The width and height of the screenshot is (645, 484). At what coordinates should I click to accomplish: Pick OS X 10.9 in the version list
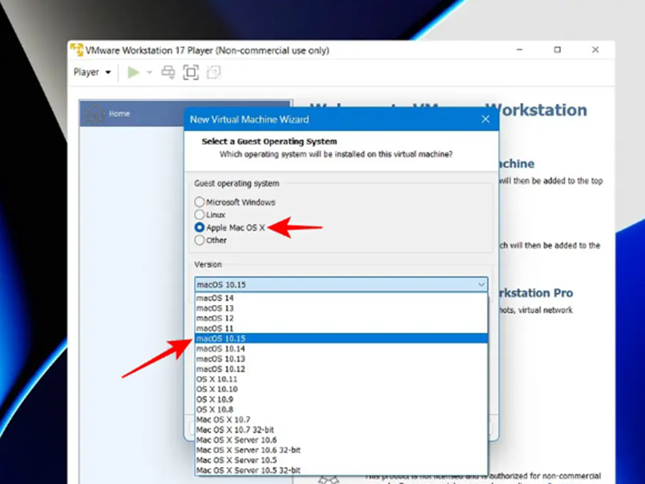(341, 399)
